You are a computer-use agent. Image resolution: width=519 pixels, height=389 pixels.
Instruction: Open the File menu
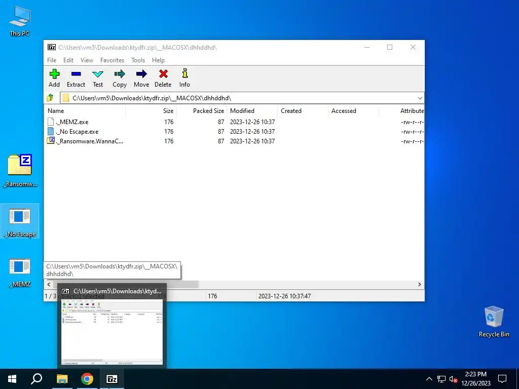tap(52, 60)
